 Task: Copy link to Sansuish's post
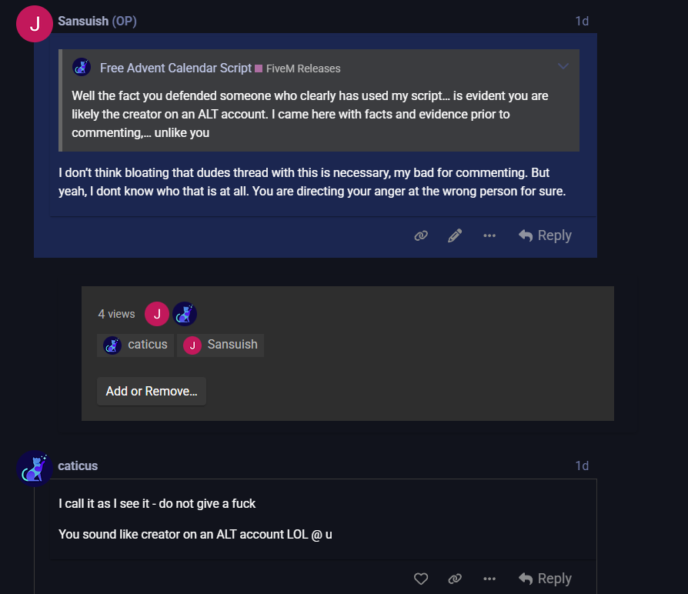click(421, 235)
